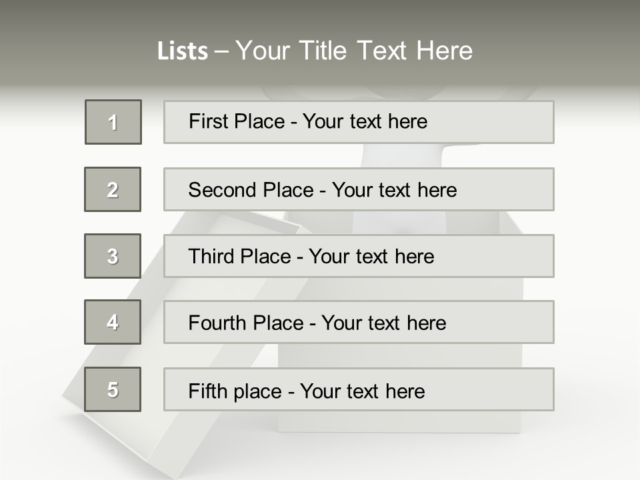Image resolution: width=640 pixels, height=480 pixels.
Task: Click the number 3 square
Action: click(x=113, y=256)
